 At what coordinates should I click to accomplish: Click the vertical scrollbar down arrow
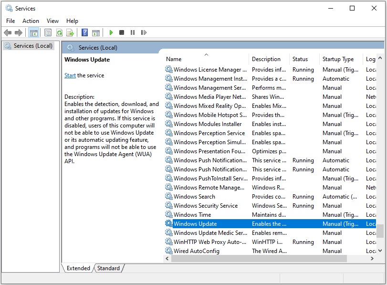point(380,251)
